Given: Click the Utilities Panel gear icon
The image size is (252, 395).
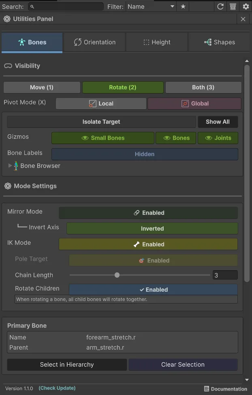Looking at the screenshot, I should 7,19.
